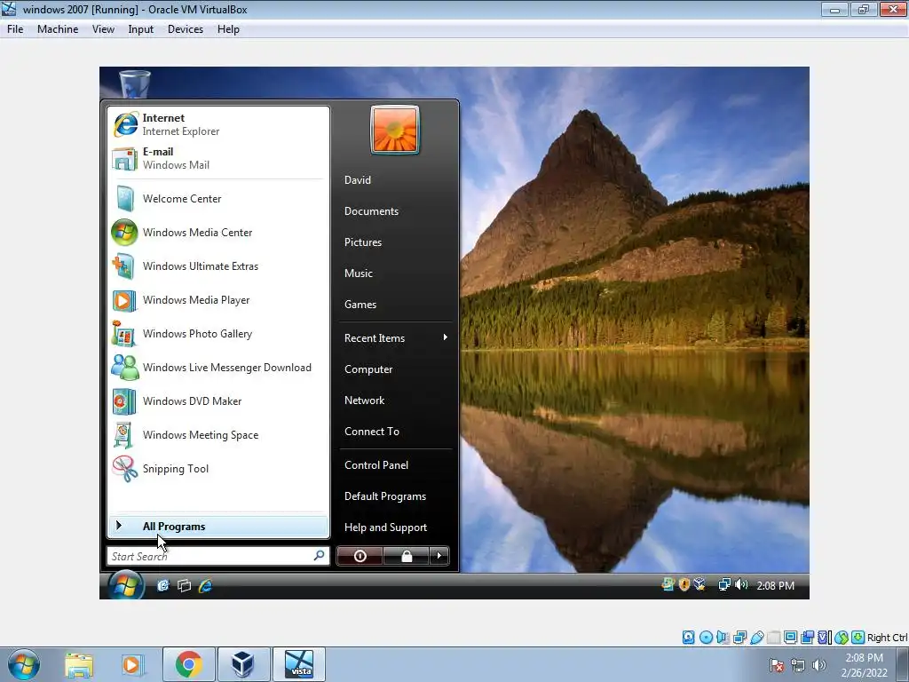Open VirtualBox Input menu

point(141,29)
